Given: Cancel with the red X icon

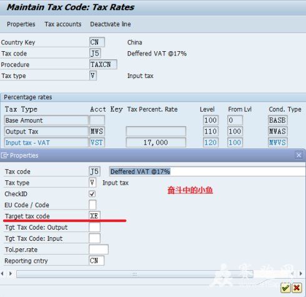Looking at the screenshot, I should (297, 288).
